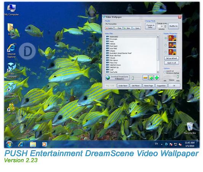Select the 'mars' video
Viewport: 203px width, 172px height.
pos(131,41)
